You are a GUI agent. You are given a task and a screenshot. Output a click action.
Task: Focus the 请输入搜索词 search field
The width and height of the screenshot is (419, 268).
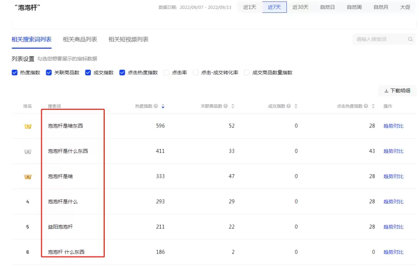tap(378, 39)
